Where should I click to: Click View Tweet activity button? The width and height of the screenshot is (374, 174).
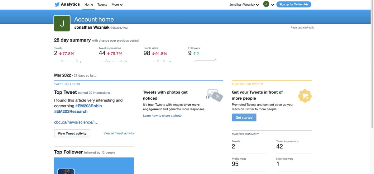pyautogui.click(x=72, y=134)
